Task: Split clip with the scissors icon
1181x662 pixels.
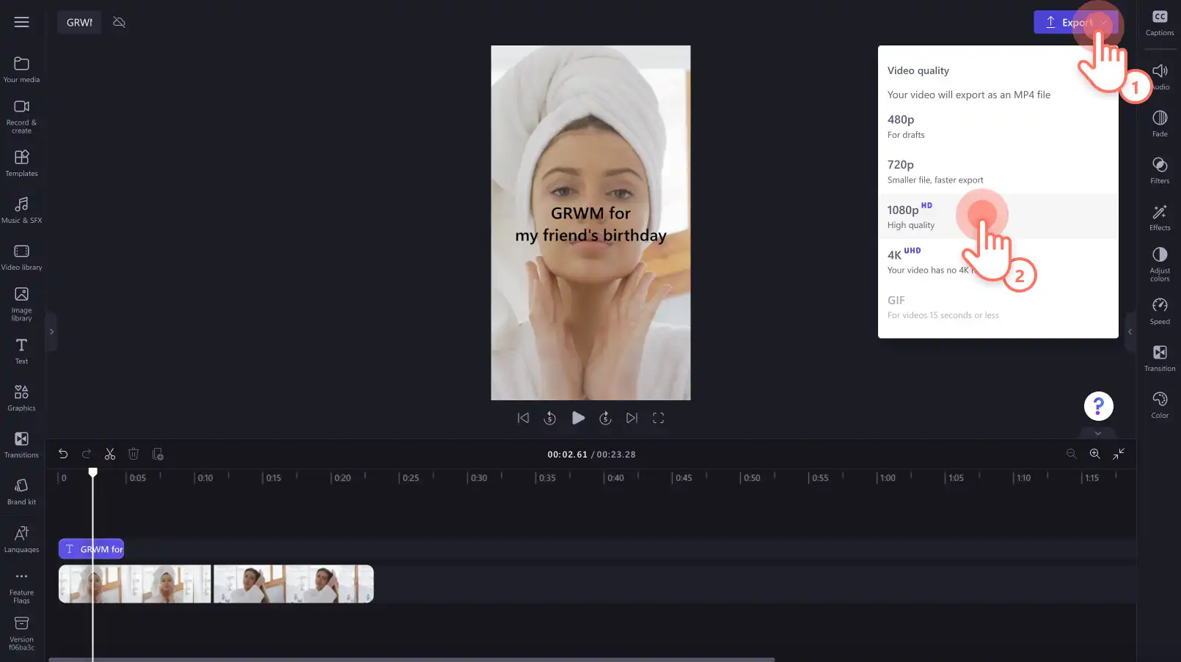Action: [x=110, y=455]
